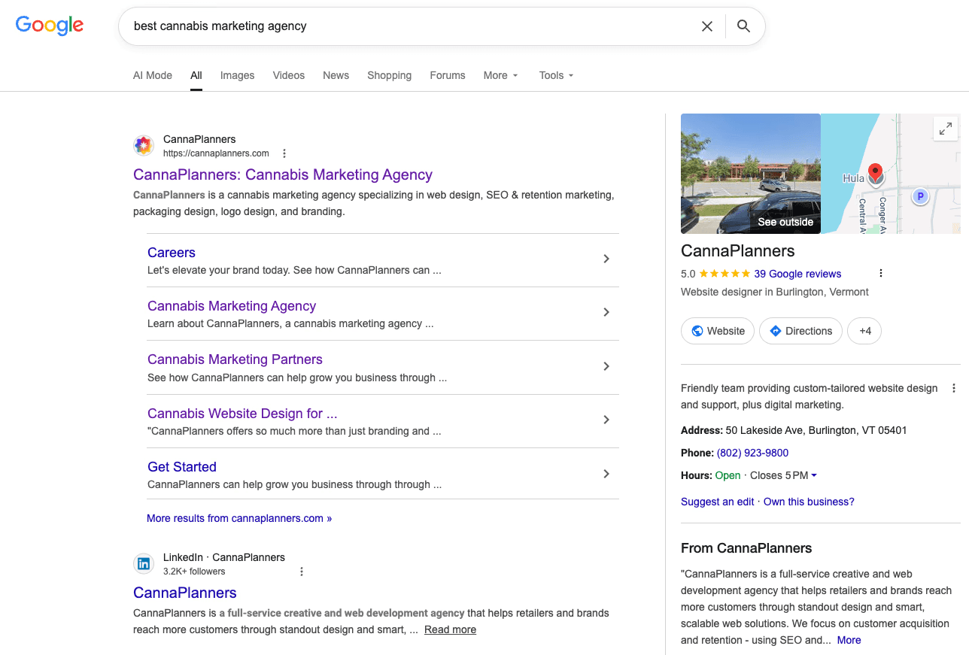969x655 pixels.
Task: Click Read more in LinkedIn snippet
Action: (450, 629)
